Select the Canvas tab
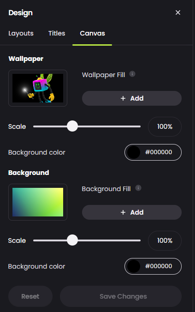The image size is (195, 312). coord(92,33)
